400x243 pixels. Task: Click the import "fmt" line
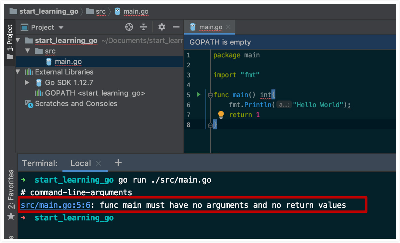tap(237, 75)
